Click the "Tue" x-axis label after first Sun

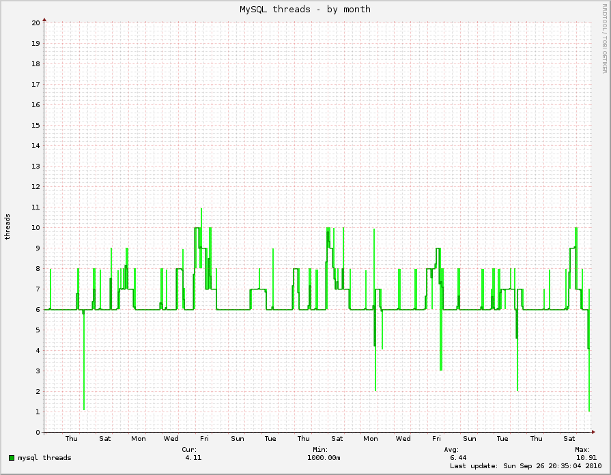(270, 438)
